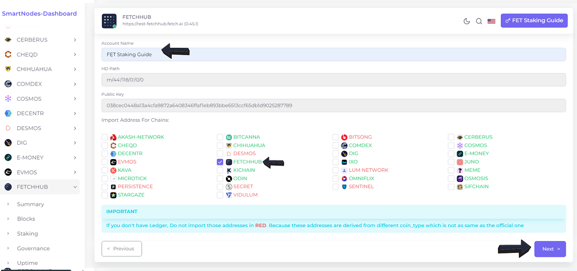The image size is (577, 271).
Task: Click the STARGAZE logo in chain list
Action: point(113,195)
